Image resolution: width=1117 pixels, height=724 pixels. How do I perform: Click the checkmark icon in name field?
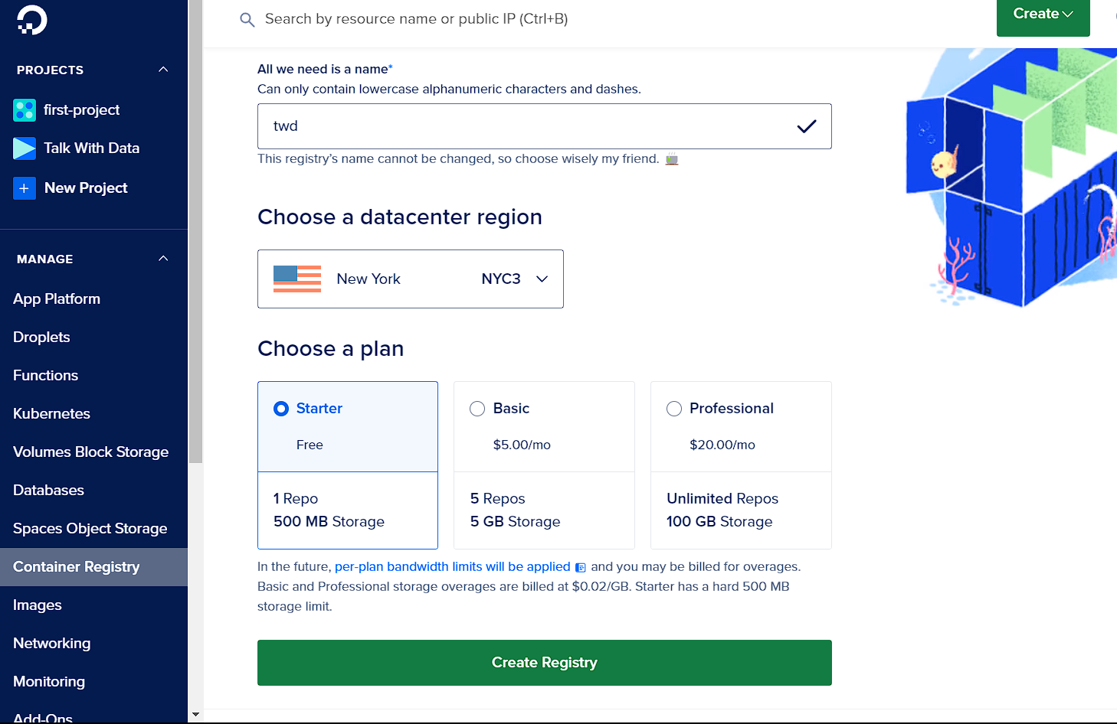pyautogui.click(x=807, y=126)
